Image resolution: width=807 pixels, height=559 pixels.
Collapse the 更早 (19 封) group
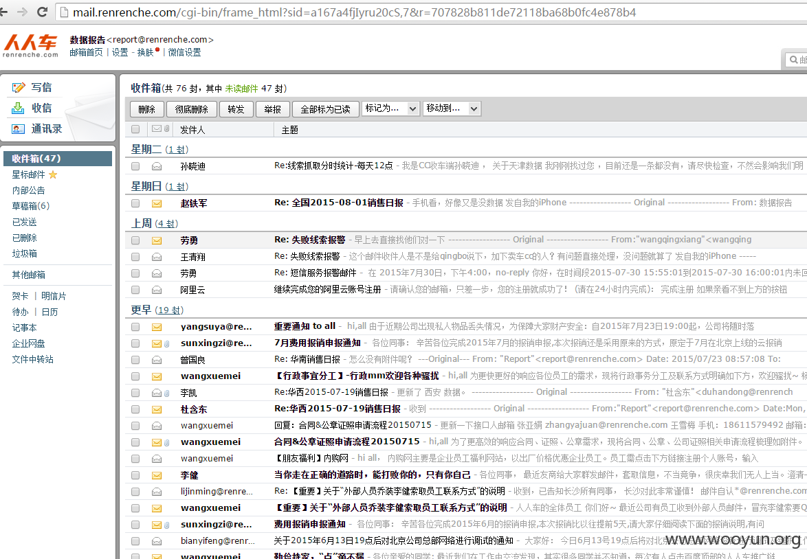[157, 310]
